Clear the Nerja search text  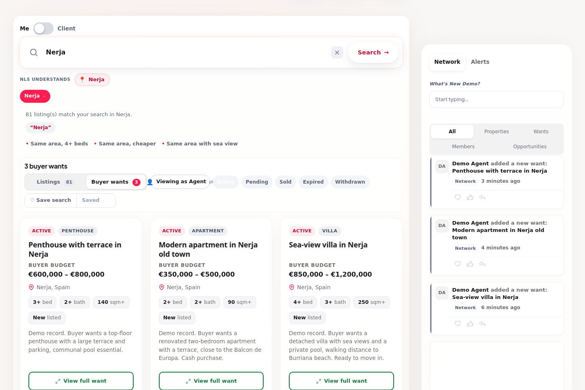tap(337, 52)
